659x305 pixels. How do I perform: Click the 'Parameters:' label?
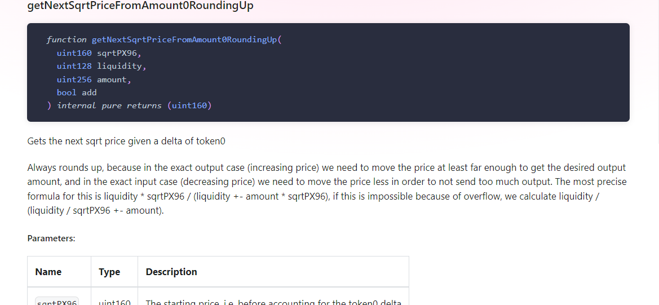coord(51,238)
